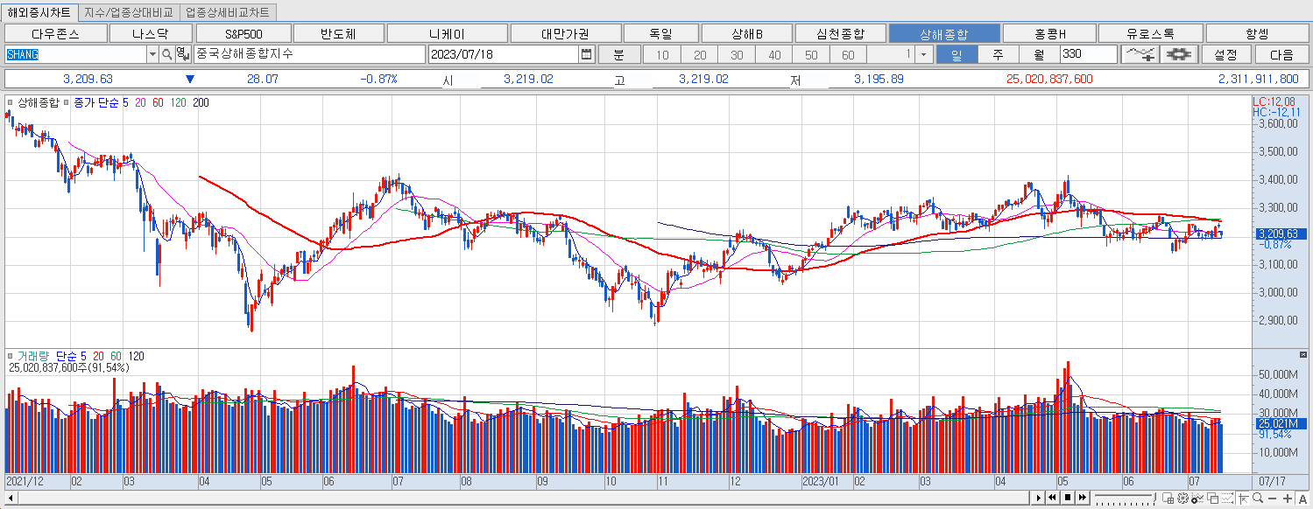The width and height of the screenshot is (1313, 509).
Task: Select the magnifier search icon next to SHANG field
Action: (x=168, y=53)
